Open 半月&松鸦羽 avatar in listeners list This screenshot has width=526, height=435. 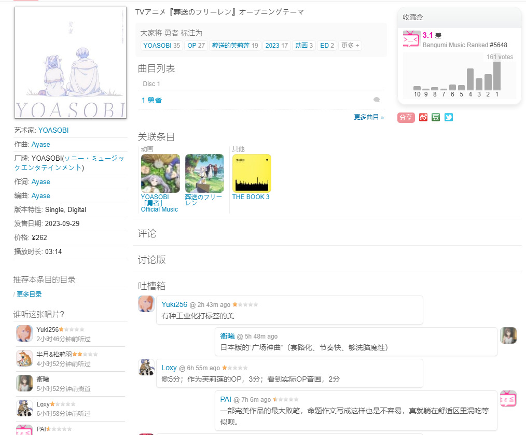(x=24, y=358)
